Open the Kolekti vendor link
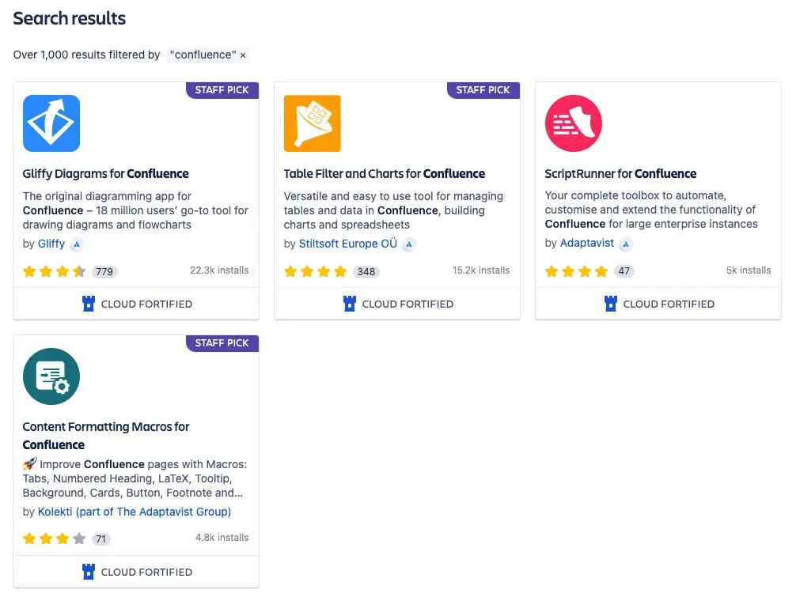Viewport: 796px width, 601px height. (x=135, y=512)
